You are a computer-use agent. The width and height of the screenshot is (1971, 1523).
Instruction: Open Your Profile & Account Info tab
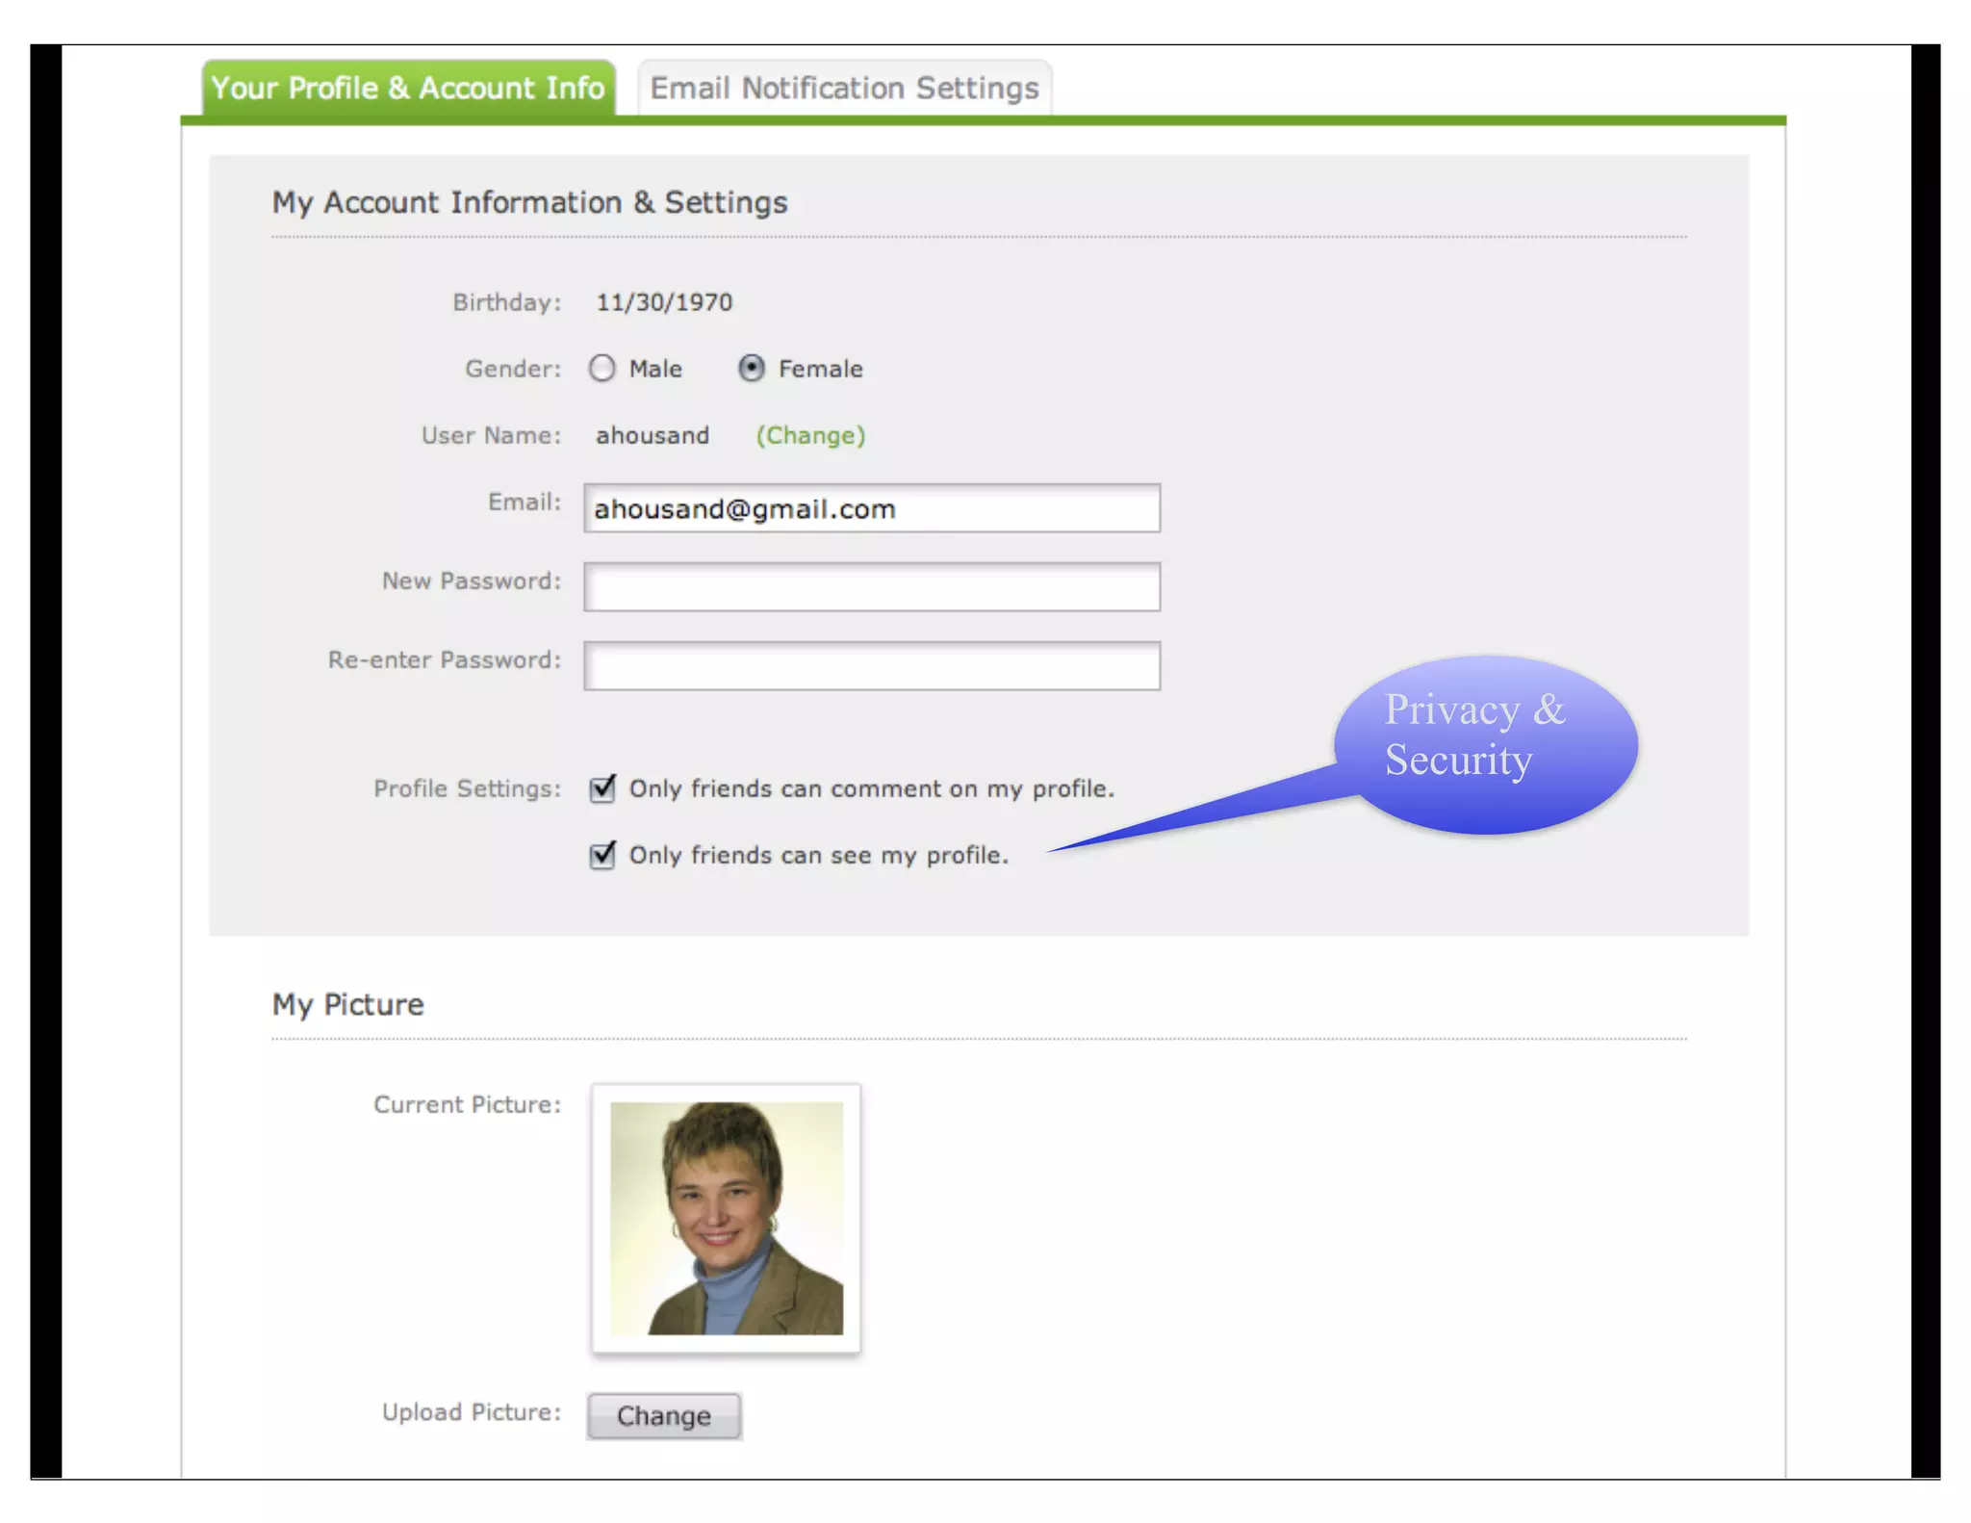pos(408,89)
